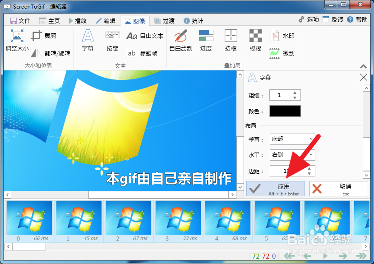Image resolution: width=374 pixels, height=264 pixels.
Task: Open the 调整大小 resize tool
Action: pyautogui.click(x=17, y=40)
